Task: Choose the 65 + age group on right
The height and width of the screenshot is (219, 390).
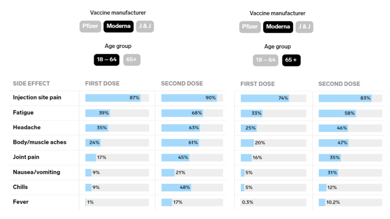Action: [291, 60]
